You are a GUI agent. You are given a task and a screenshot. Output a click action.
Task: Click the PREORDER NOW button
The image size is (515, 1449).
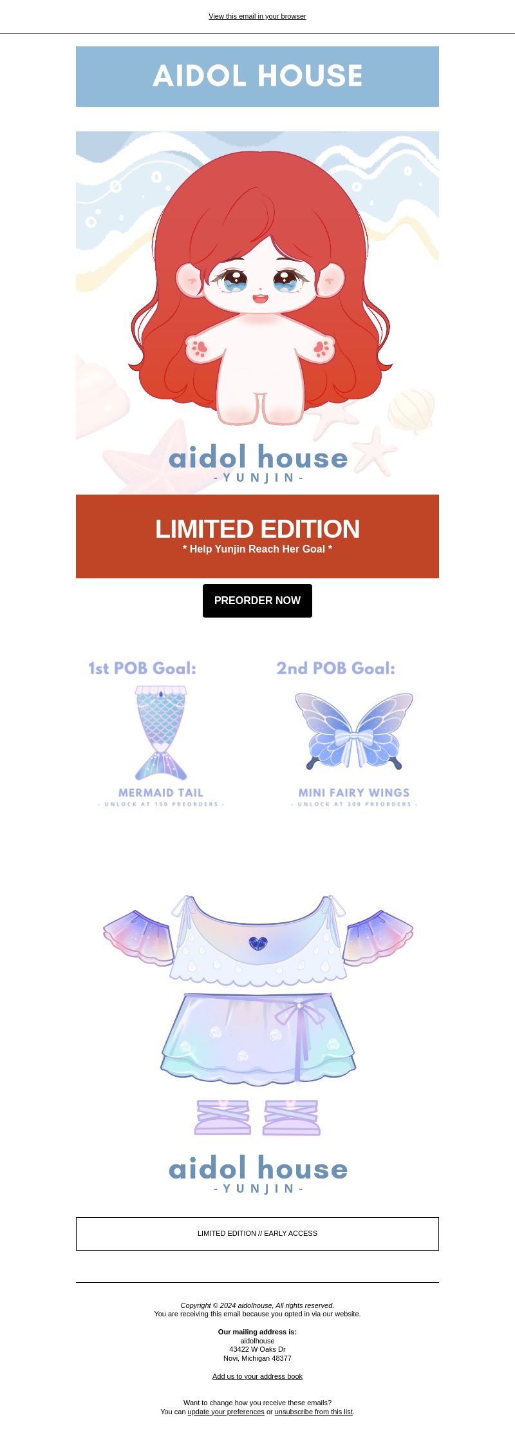tap(257, 601)
